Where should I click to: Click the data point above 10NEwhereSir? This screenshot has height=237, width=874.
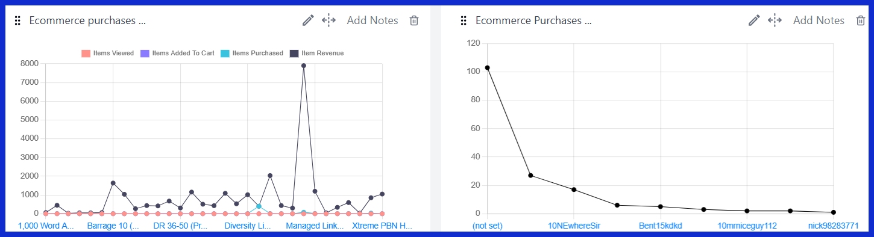click(574, 189)
